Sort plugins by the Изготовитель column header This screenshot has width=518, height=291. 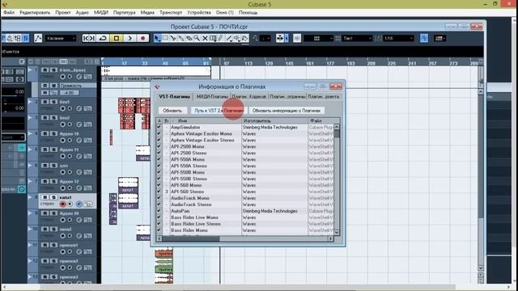(x=274, y=120)
